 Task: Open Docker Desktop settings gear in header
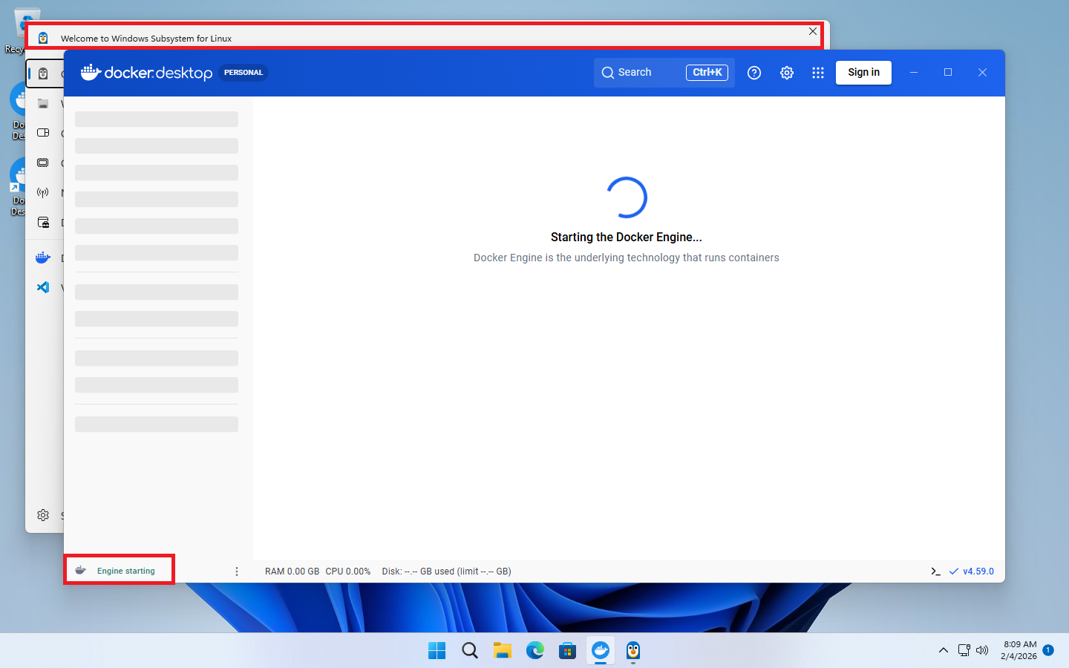pos(787,73)
